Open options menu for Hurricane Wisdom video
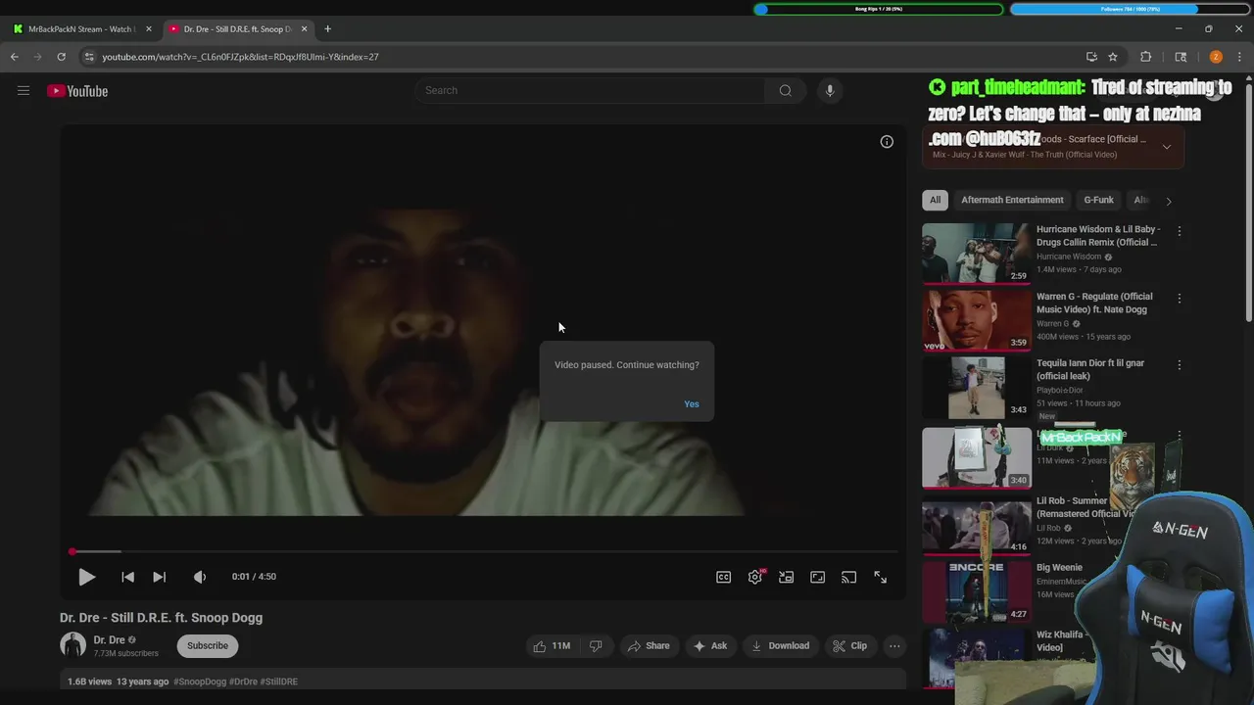The width and height of the screenshot is (1254, 705). [1179, 231]
